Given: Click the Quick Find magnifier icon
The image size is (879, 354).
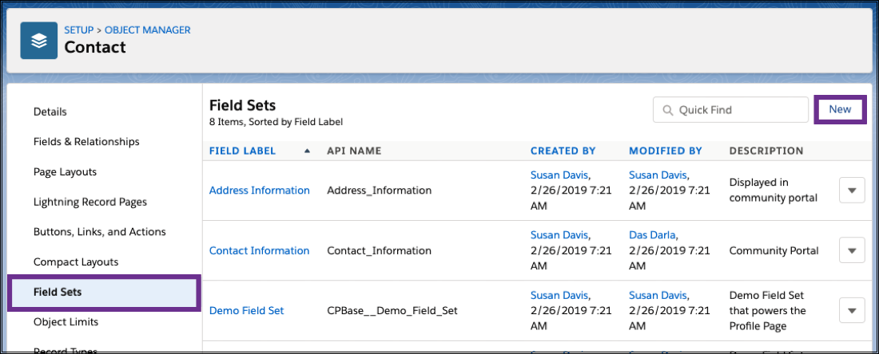Looking at the screenshot, I should point(666,110).
